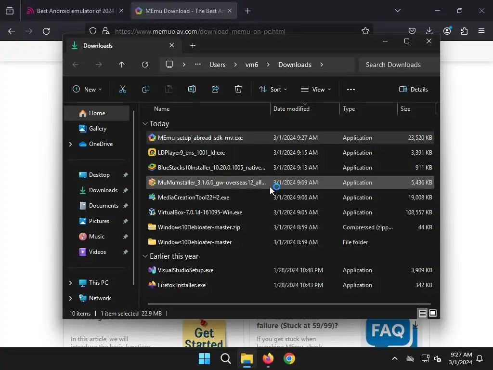Collapse the Today group

(x=145, y=124)
